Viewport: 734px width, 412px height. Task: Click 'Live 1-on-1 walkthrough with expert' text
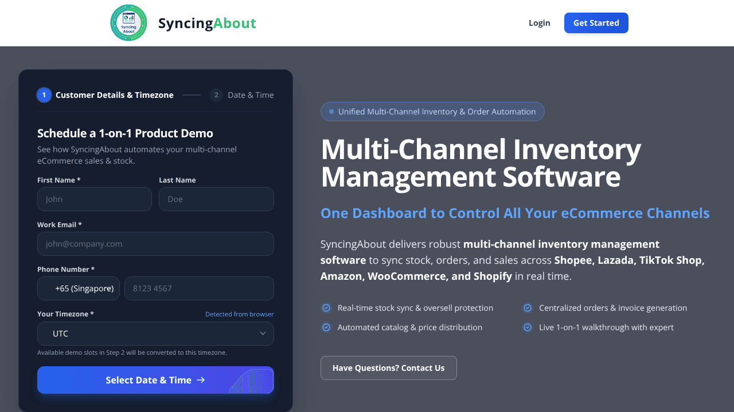606,327
